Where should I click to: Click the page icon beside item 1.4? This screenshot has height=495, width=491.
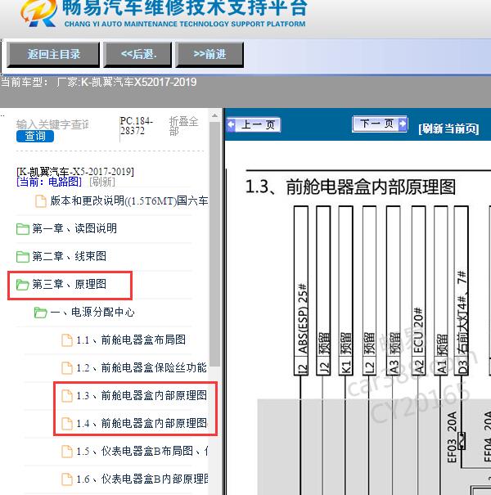click(66, 424)
